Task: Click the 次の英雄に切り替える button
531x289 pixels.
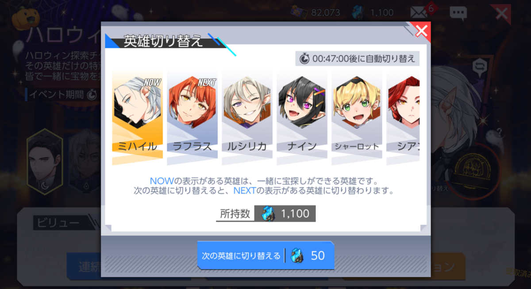Action: click(265, 255)
